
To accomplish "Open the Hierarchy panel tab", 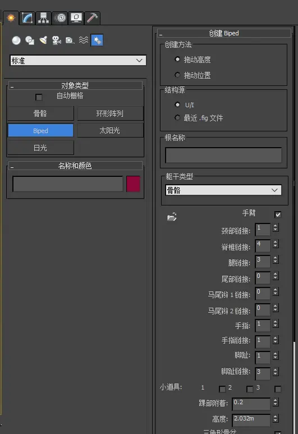I will pos(43,18).
